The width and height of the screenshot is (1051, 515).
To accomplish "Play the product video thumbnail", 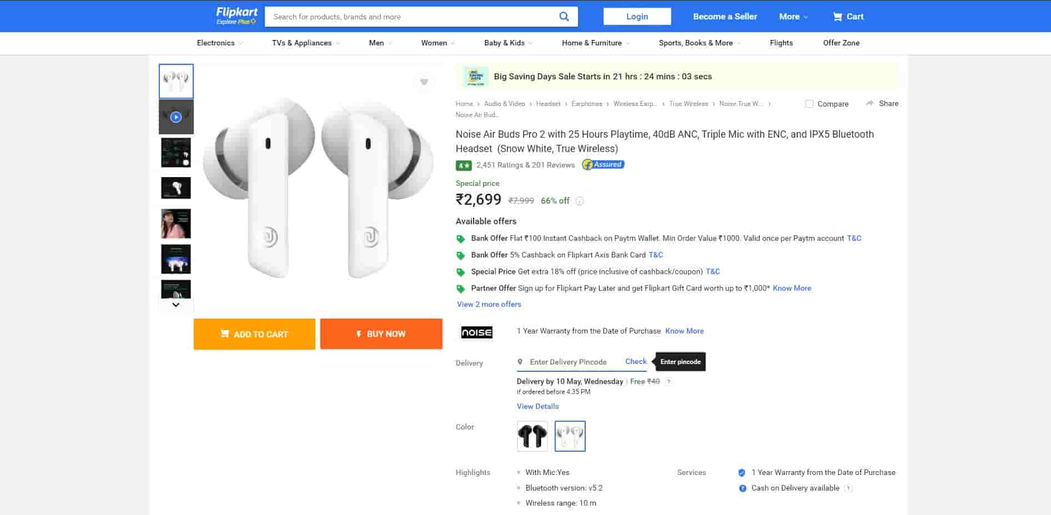I will pos(176,117).
